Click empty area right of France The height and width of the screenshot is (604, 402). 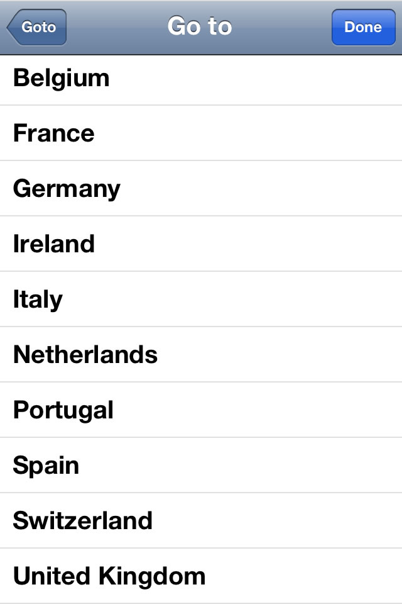point(283,133)
